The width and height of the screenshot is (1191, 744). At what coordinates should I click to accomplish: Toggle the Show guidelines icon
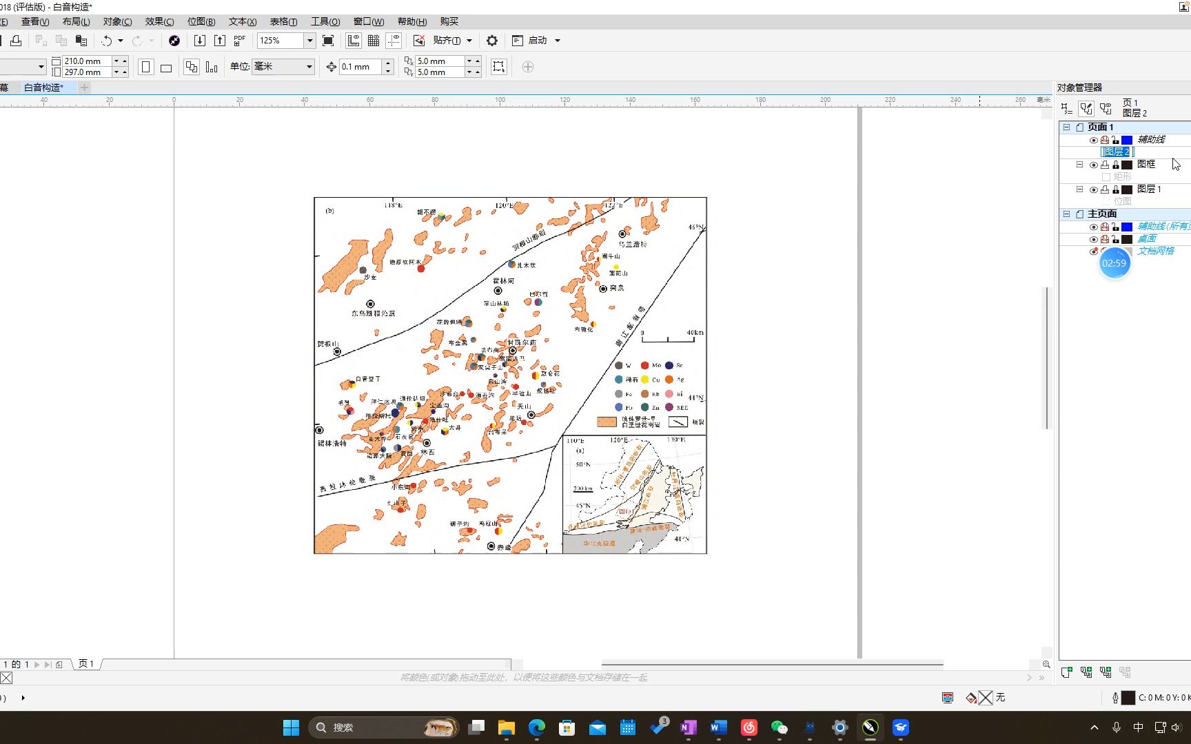point(394,41)
